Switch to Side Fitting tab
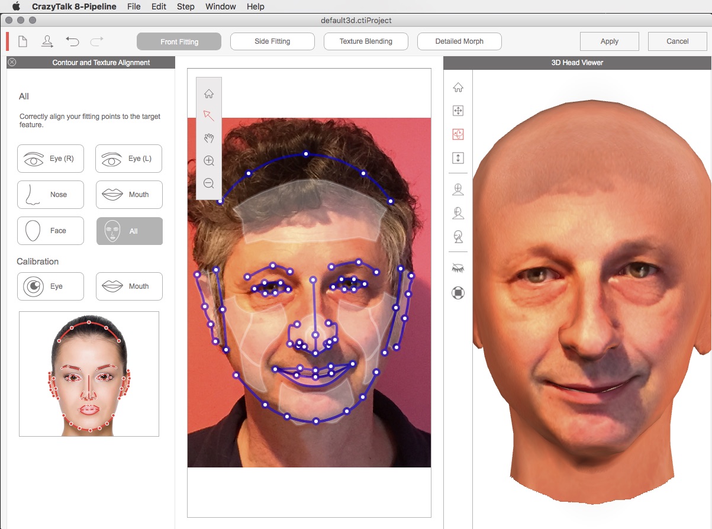Screen dimensions: 712x529 click(272, 41)
